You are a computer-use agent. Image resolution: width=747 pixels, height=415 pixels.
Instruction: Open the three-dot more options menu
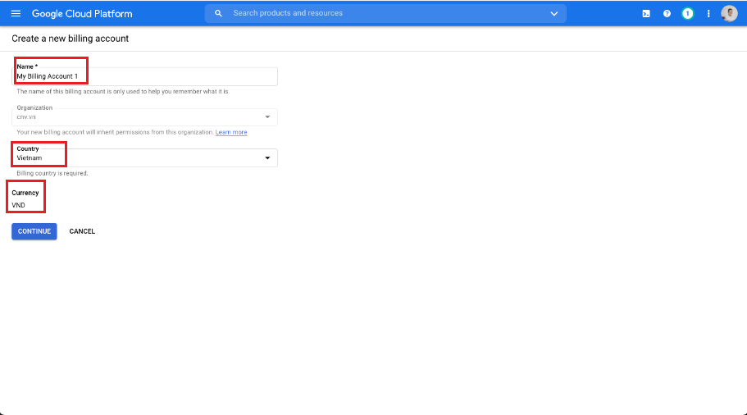708,14
